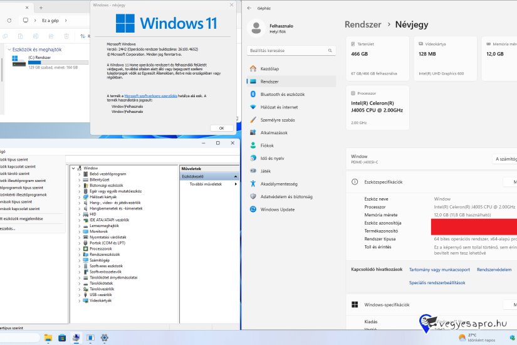Click the Settings gear taskbar icon

click(105, 337)
